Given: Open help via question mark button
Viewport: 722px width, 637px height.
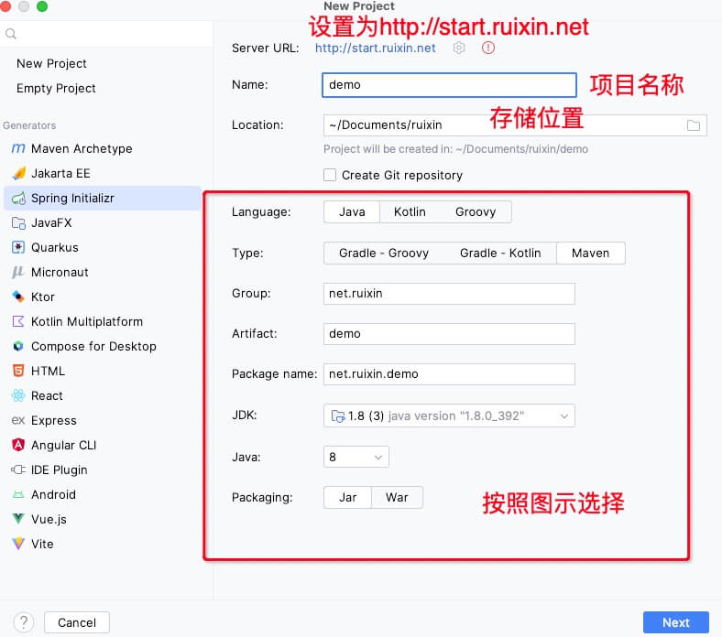Looking at the screenshot, I should [x=24, y=622].
